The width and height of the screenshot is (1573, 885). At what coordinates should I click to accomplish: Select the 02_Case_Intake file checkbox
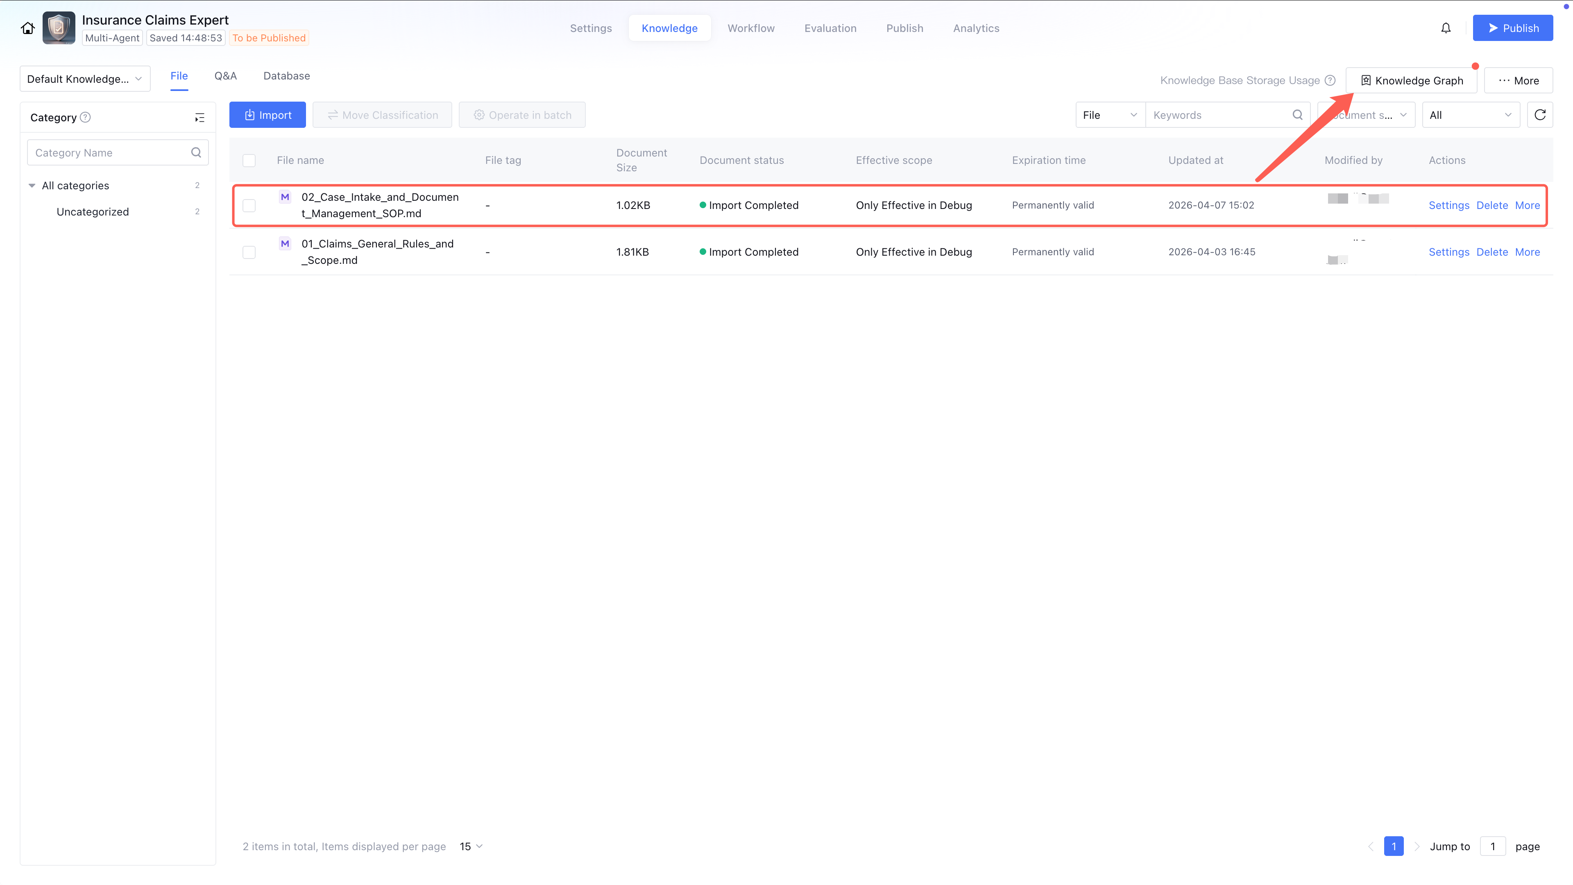point(249,205)
